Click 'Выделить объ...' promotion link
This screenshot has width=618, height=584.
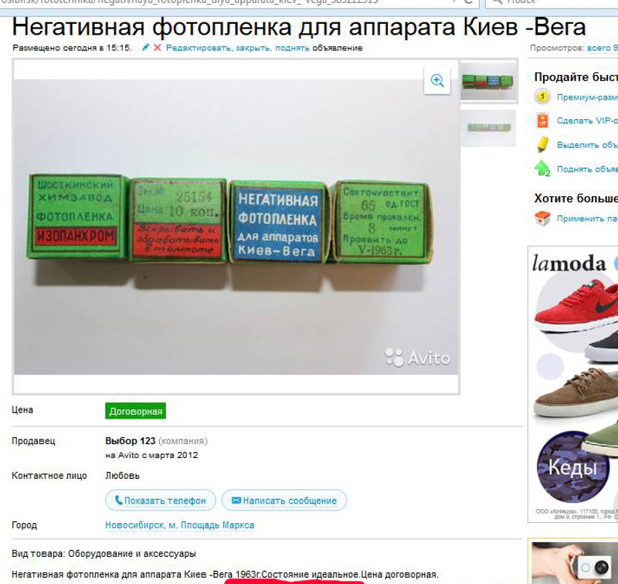tap(587, 144)
